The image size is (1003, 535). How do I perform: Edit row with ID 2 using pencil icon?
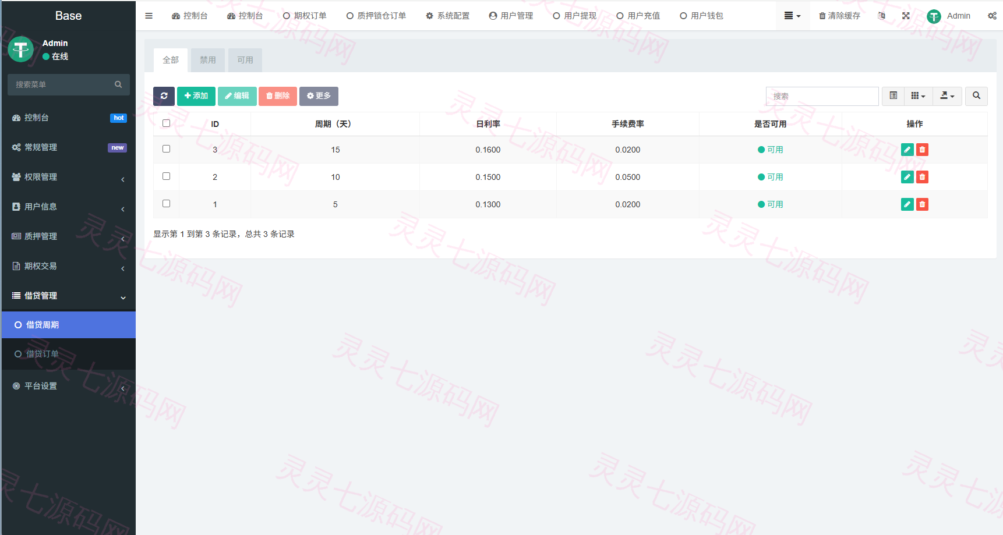pyautogui.click(x=907, y=177)
